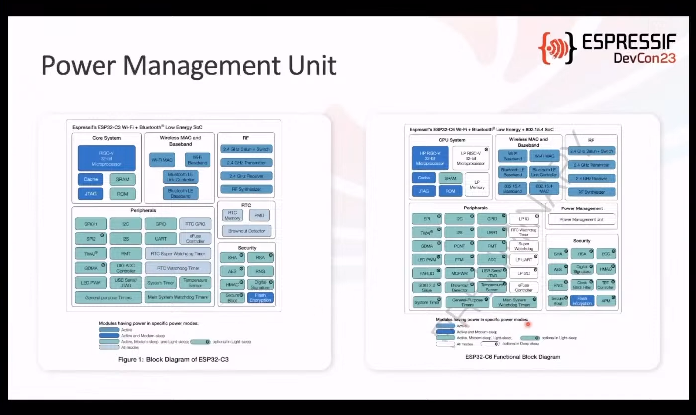Click the 'All modes' legend entry under C3 diagram
This screenshot has width=696, height=415.
coord(119,347)
